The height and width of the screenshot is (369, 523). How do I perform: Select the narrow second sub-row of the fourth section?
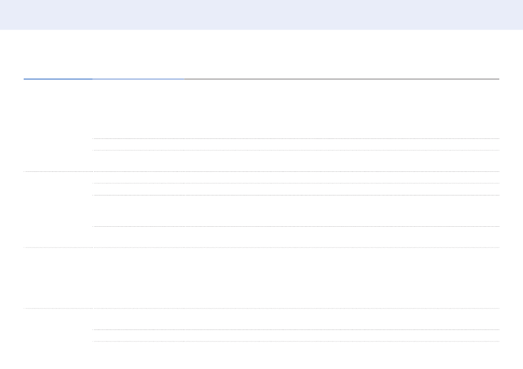(296, 336)
